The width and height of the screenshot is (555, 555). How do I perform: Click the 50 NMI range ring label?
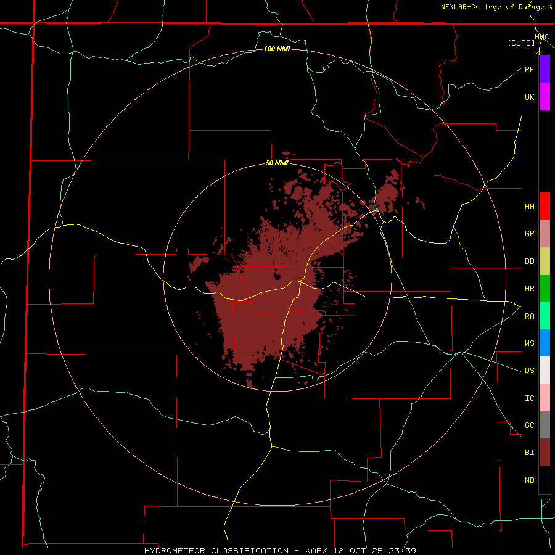pos(277,163)
